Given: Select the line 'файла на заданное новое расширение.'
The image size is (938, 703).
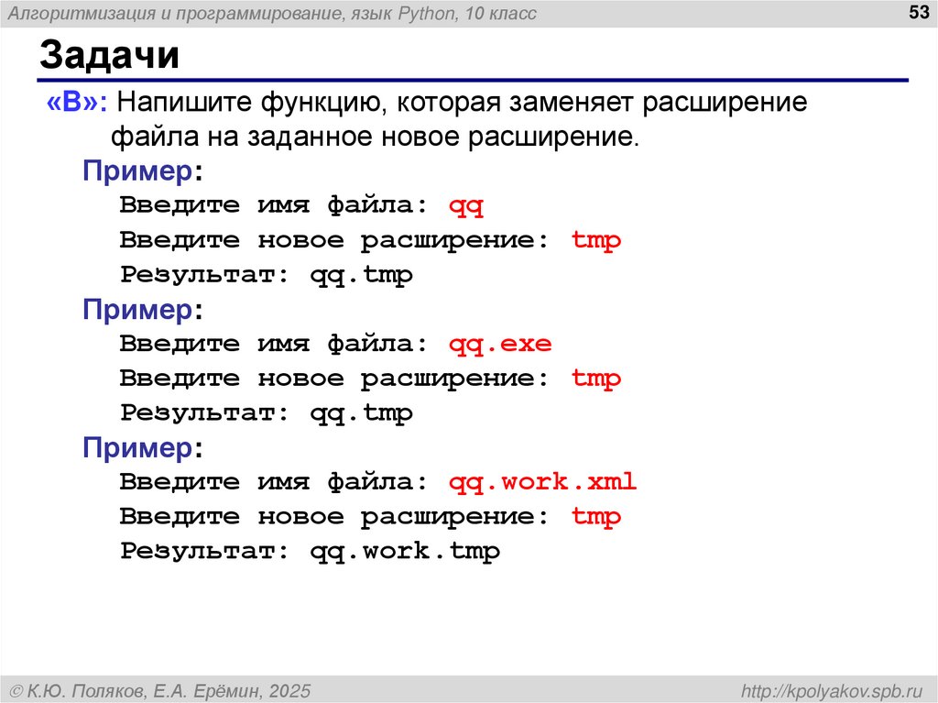Looking at the screenshot, I should point(375,137).
